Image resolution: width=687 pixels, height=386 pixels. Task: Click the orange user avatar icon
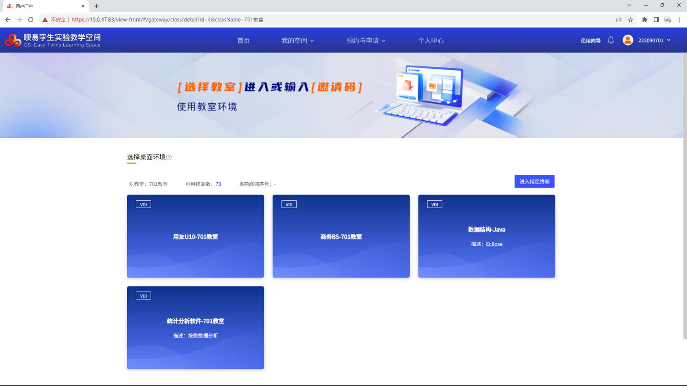pos(627,40)
